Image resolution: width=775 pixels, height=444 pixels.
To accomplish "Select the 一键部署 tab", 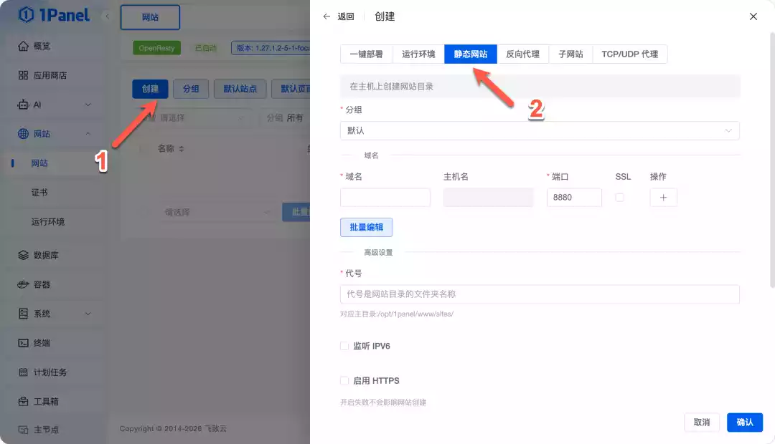I will point(367,54).
